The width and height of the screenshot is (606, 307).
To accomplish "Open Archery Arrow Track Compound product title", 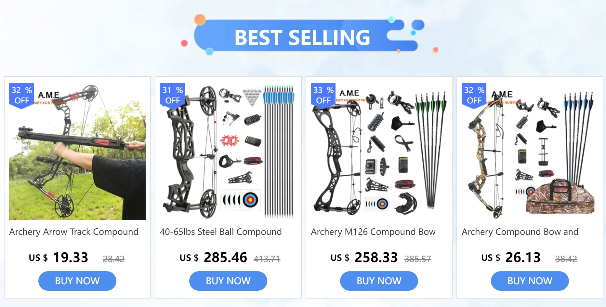I will pyautogui.click(x=74, y=232).
